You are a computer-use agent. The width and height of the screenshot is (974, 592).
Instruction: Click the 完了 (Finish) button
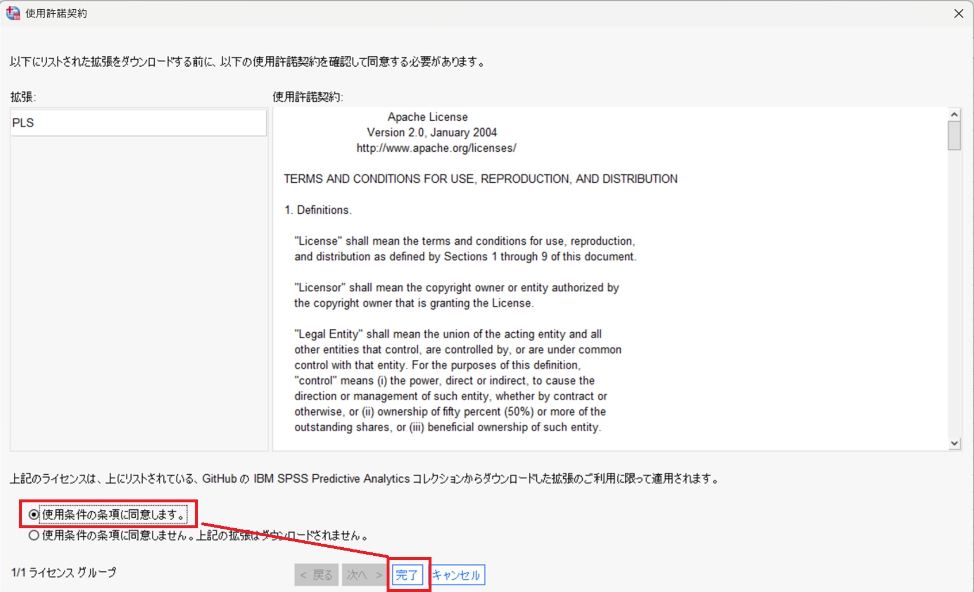pyautogui.click(x=408, y=575)
